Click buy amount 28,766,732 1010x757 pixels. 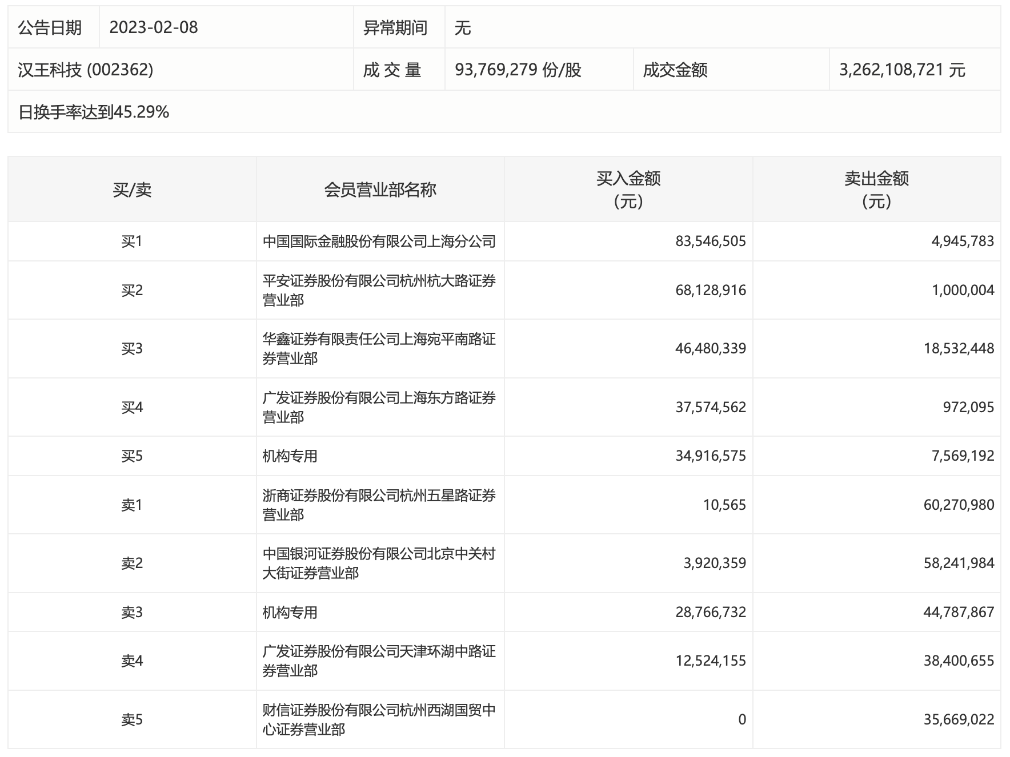tap(711, 613)
